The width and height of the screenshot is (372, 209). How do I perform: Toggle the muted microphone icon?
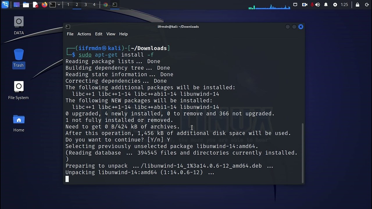[312, 5]
